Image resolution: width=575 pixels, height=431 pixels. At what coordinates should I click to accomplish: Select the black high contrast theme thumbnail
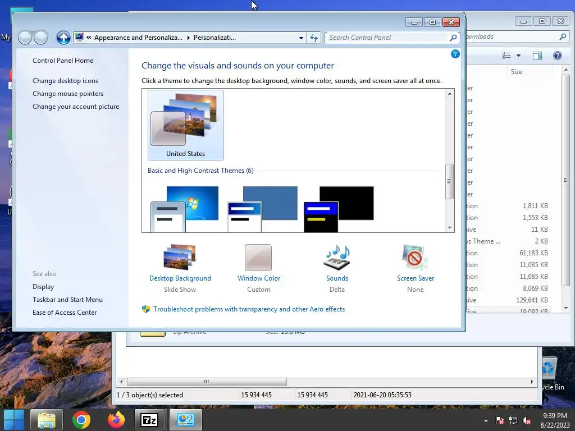[339, 209]
